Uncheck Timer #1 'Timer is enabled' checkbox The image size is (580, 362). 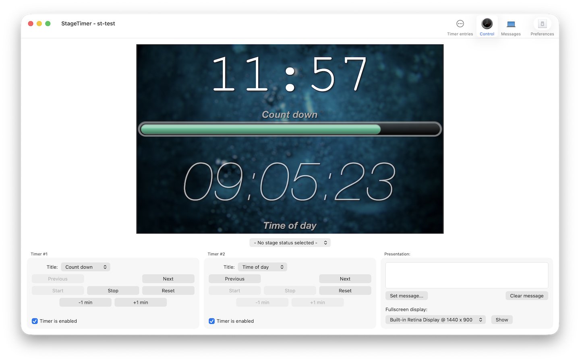(35, 321)
